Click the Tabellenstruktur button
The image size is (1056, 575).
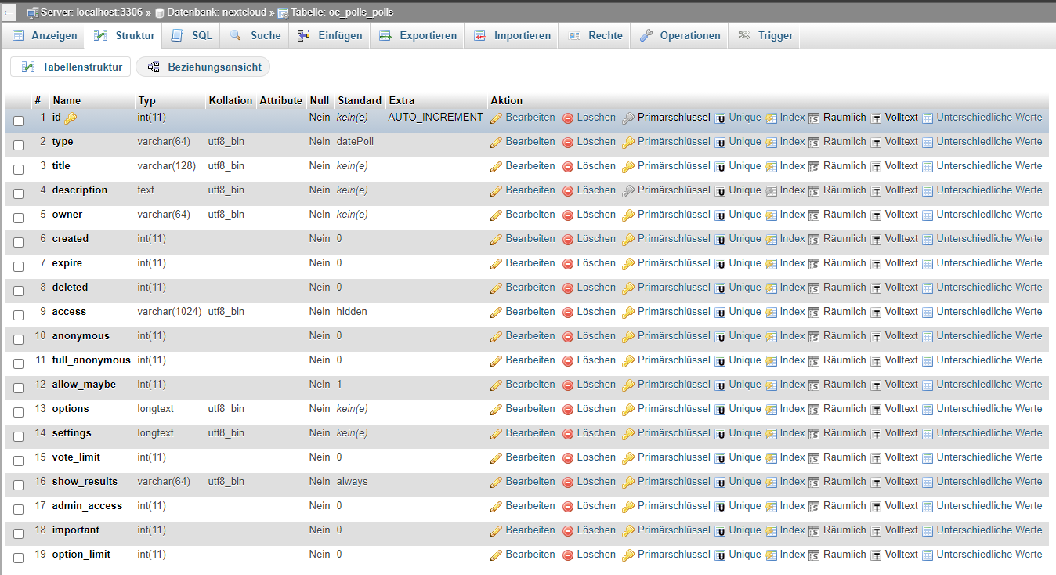pyautogui.click(x=71, y=67)
